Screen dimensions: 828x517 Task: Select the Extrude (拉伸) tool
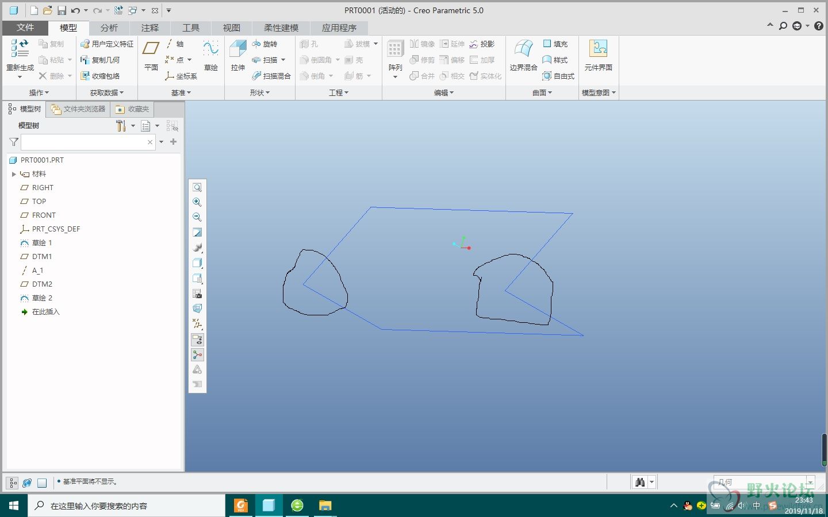238,55
